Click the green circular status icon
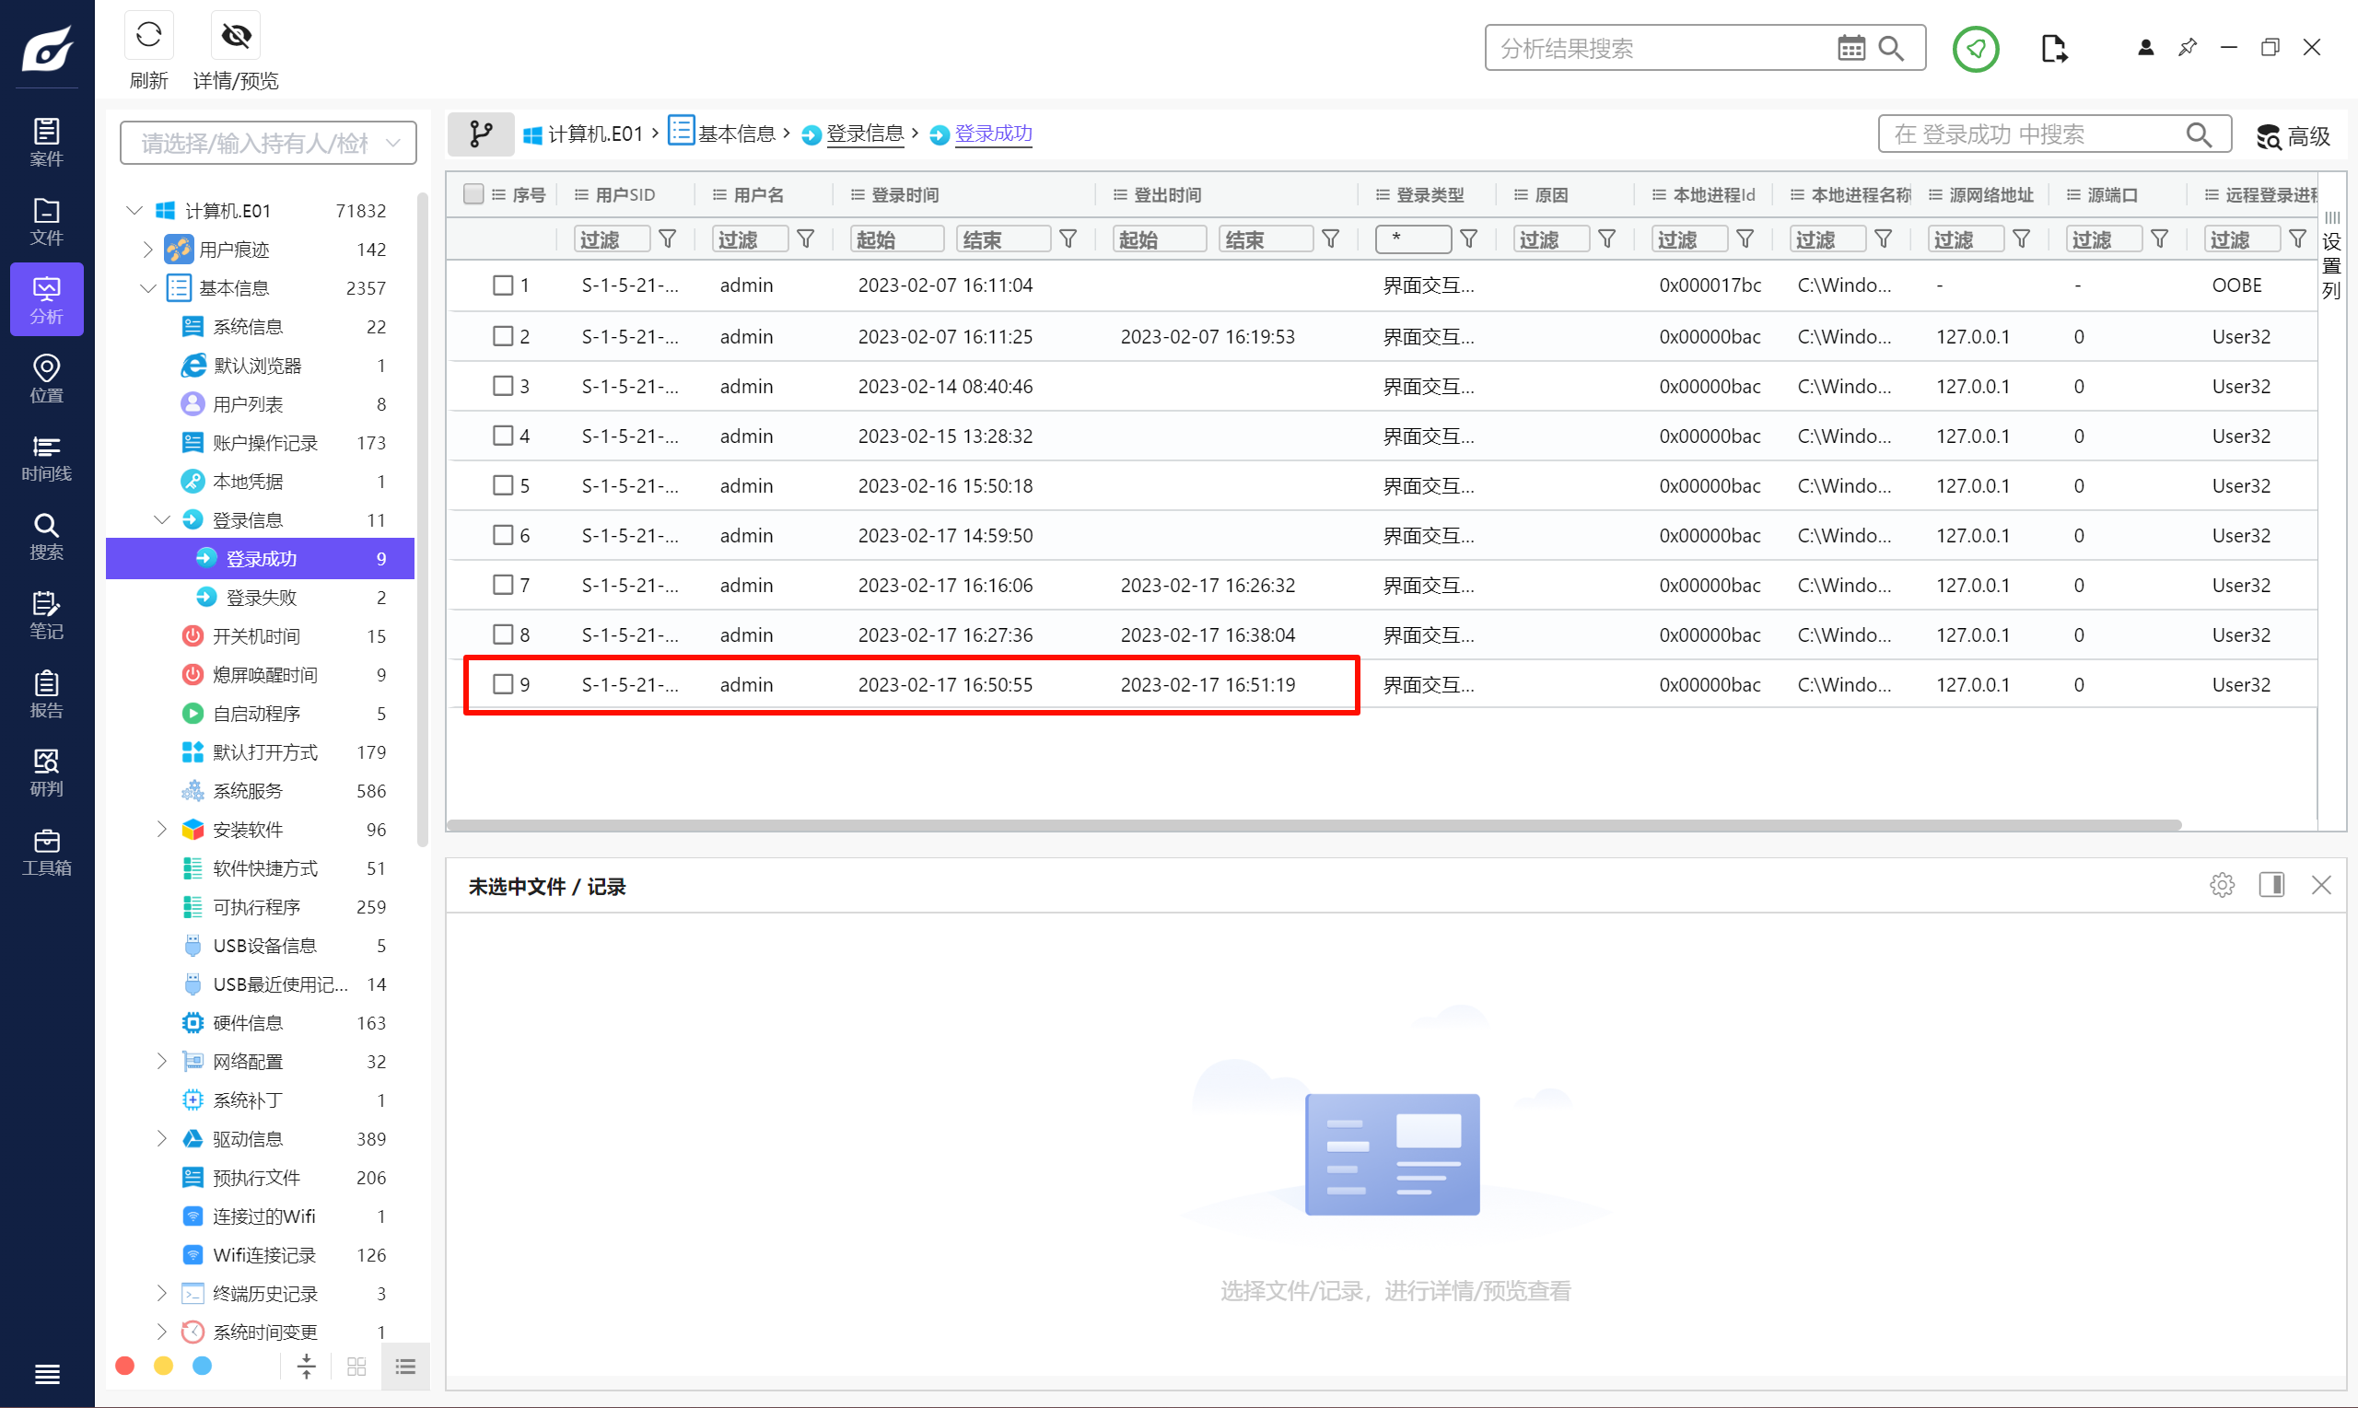The image size is (2358, 1408). click(x=1976, y=48)
